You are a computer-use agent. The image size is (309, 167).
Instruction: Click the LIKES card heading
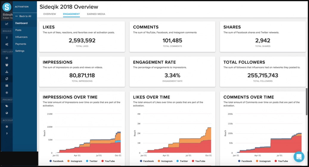(x=49, y=27)
